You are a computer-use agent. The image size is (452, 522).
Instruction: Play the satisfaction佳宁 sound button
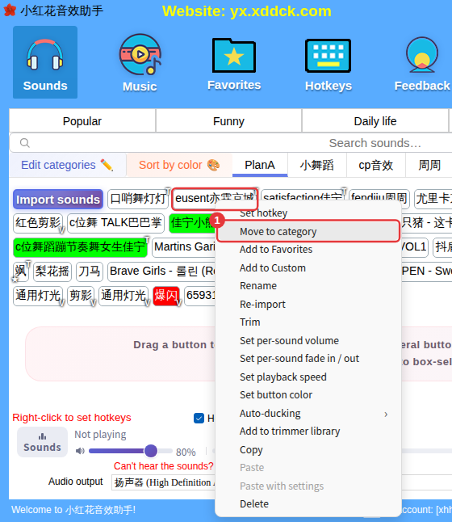click(303, 195)
